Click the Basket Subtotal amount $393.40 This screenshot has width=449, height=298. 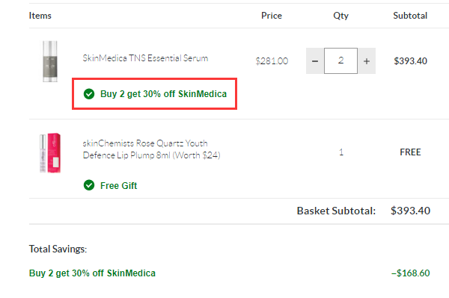tap(410, 211)
